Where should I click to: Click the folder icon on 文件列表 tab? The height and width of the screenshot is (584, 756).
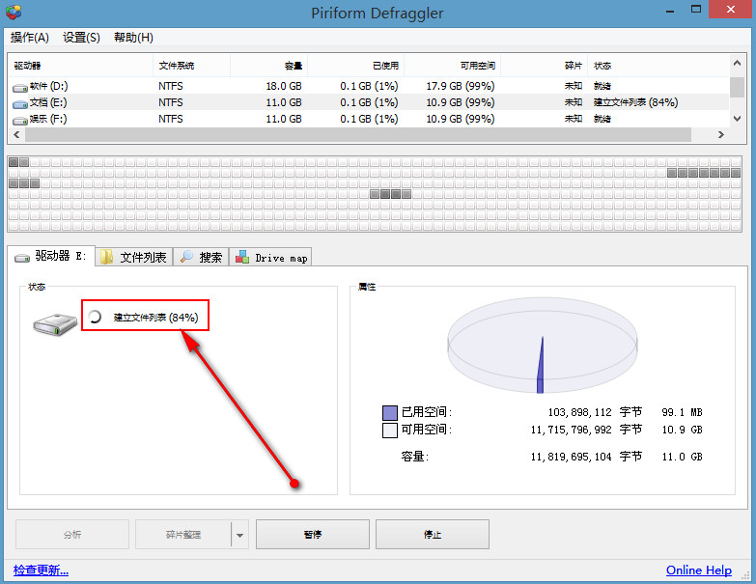106,257
